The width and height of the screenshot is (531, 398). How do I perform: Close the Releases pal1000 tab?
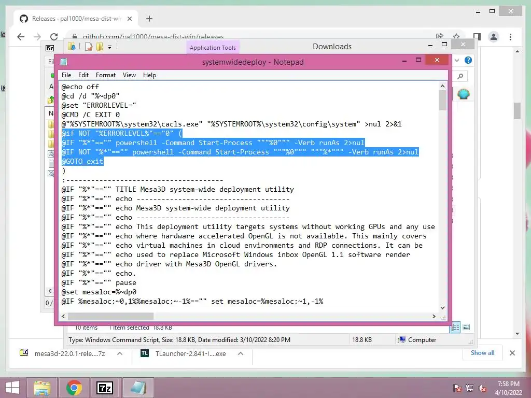129,19
